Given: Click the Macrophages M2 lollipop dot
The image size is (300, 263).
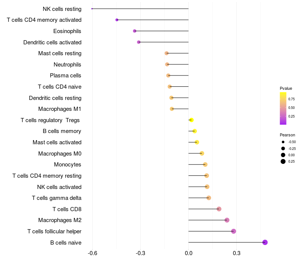Looking at the screenshot, I should point(227,220).
